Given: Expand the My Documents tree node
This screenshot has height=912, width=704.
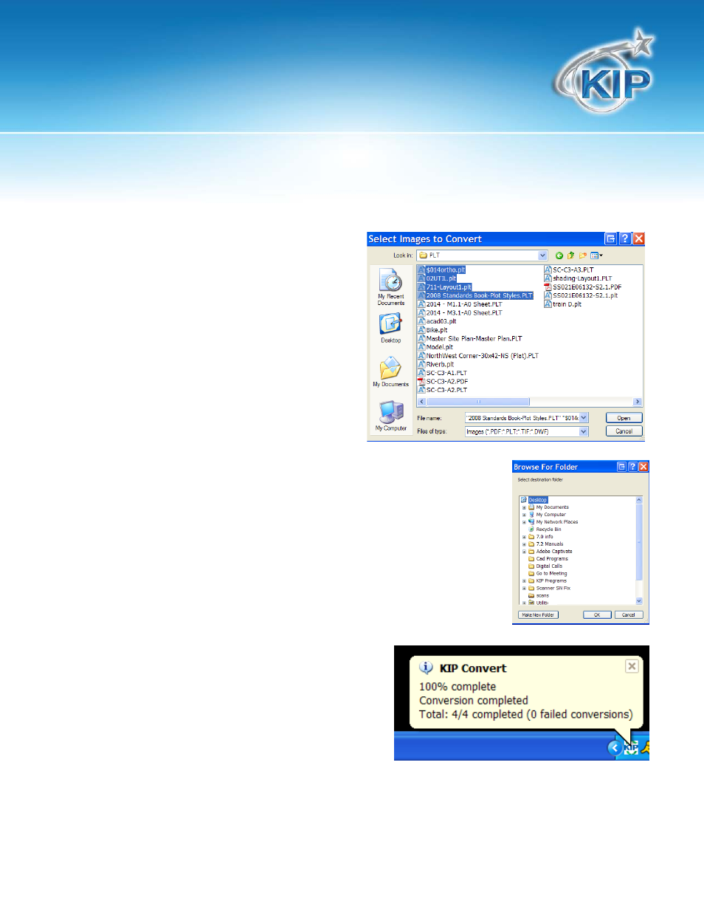Looking at the screenshot, I should (x=524, y=507).
